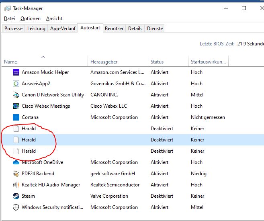The height and width of the screenshot is (221, 264).
Task: Click publisher Governikus GmbH & Co
Action: tap(118, 84)
